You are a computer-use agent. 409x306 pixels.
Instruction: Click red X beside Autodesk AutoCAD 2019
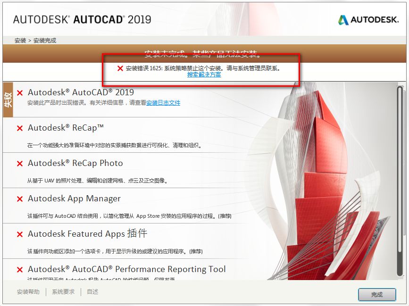tap(20, 93)
